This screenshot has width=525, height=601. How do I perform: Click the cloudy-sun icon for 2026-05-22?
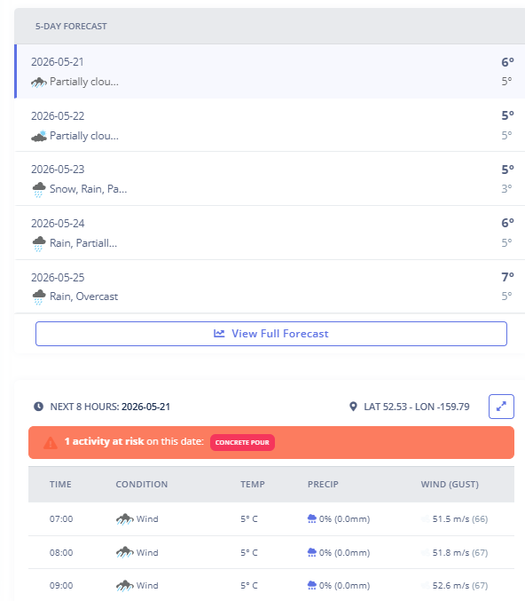39,136
